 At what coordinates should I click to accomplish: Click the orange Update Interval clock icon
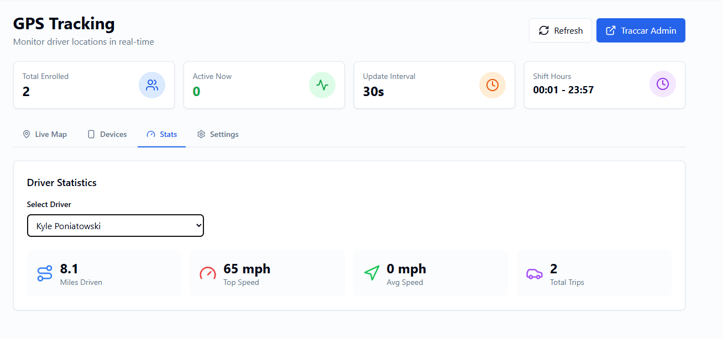pyautogui.click(x=493, y=85)
